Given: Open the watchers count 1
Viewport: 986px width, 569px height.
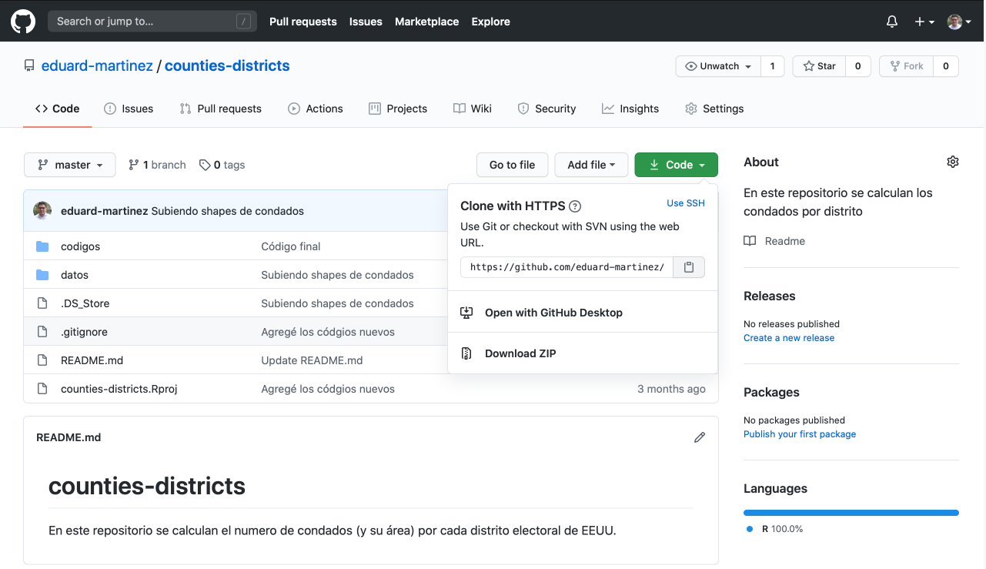Looking at the screenshot, I should [x=772, y=66].
